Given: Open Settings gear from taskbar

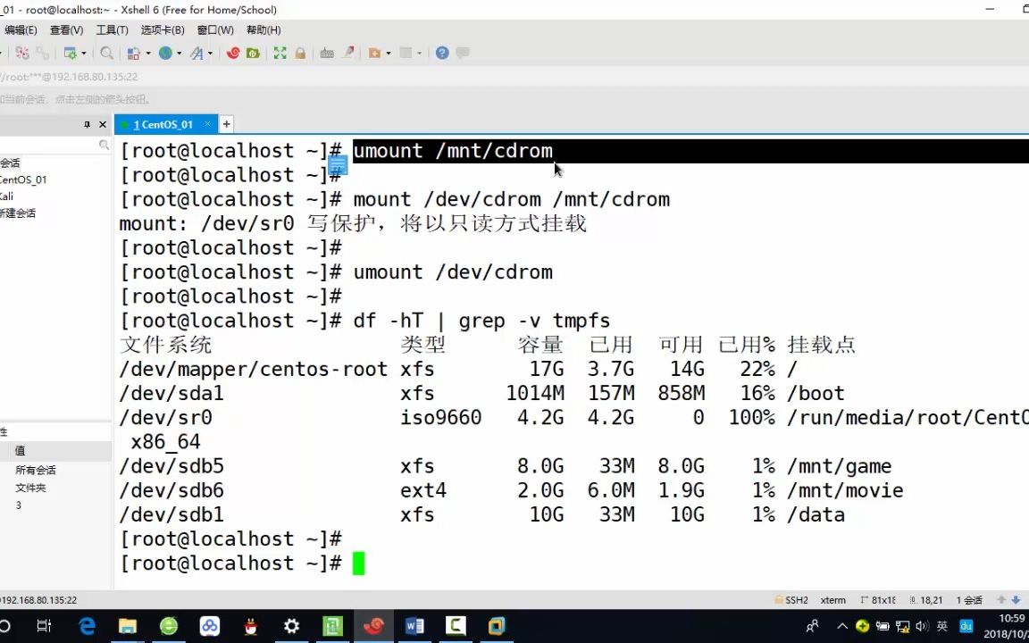Looking at the screenshot, I should [291, 626].
